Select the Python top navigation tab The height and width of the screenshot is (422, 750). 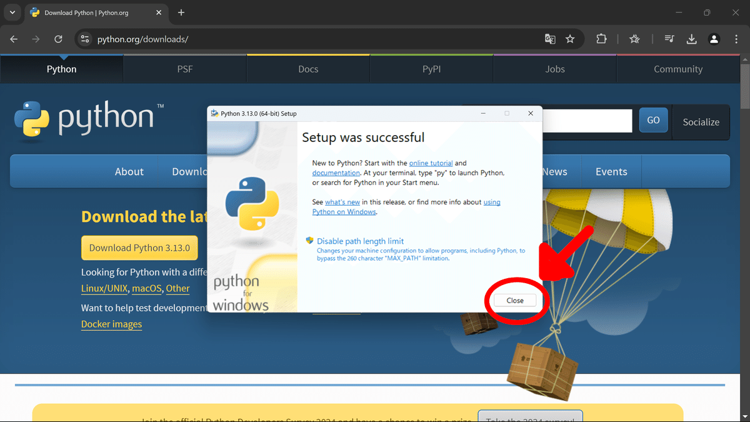pyautogui.click(x=62, y=69)
